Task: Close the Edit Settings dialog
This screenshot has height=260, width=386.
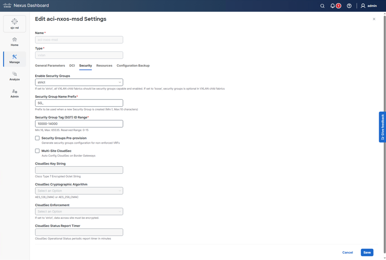Action: coord(374,19)
